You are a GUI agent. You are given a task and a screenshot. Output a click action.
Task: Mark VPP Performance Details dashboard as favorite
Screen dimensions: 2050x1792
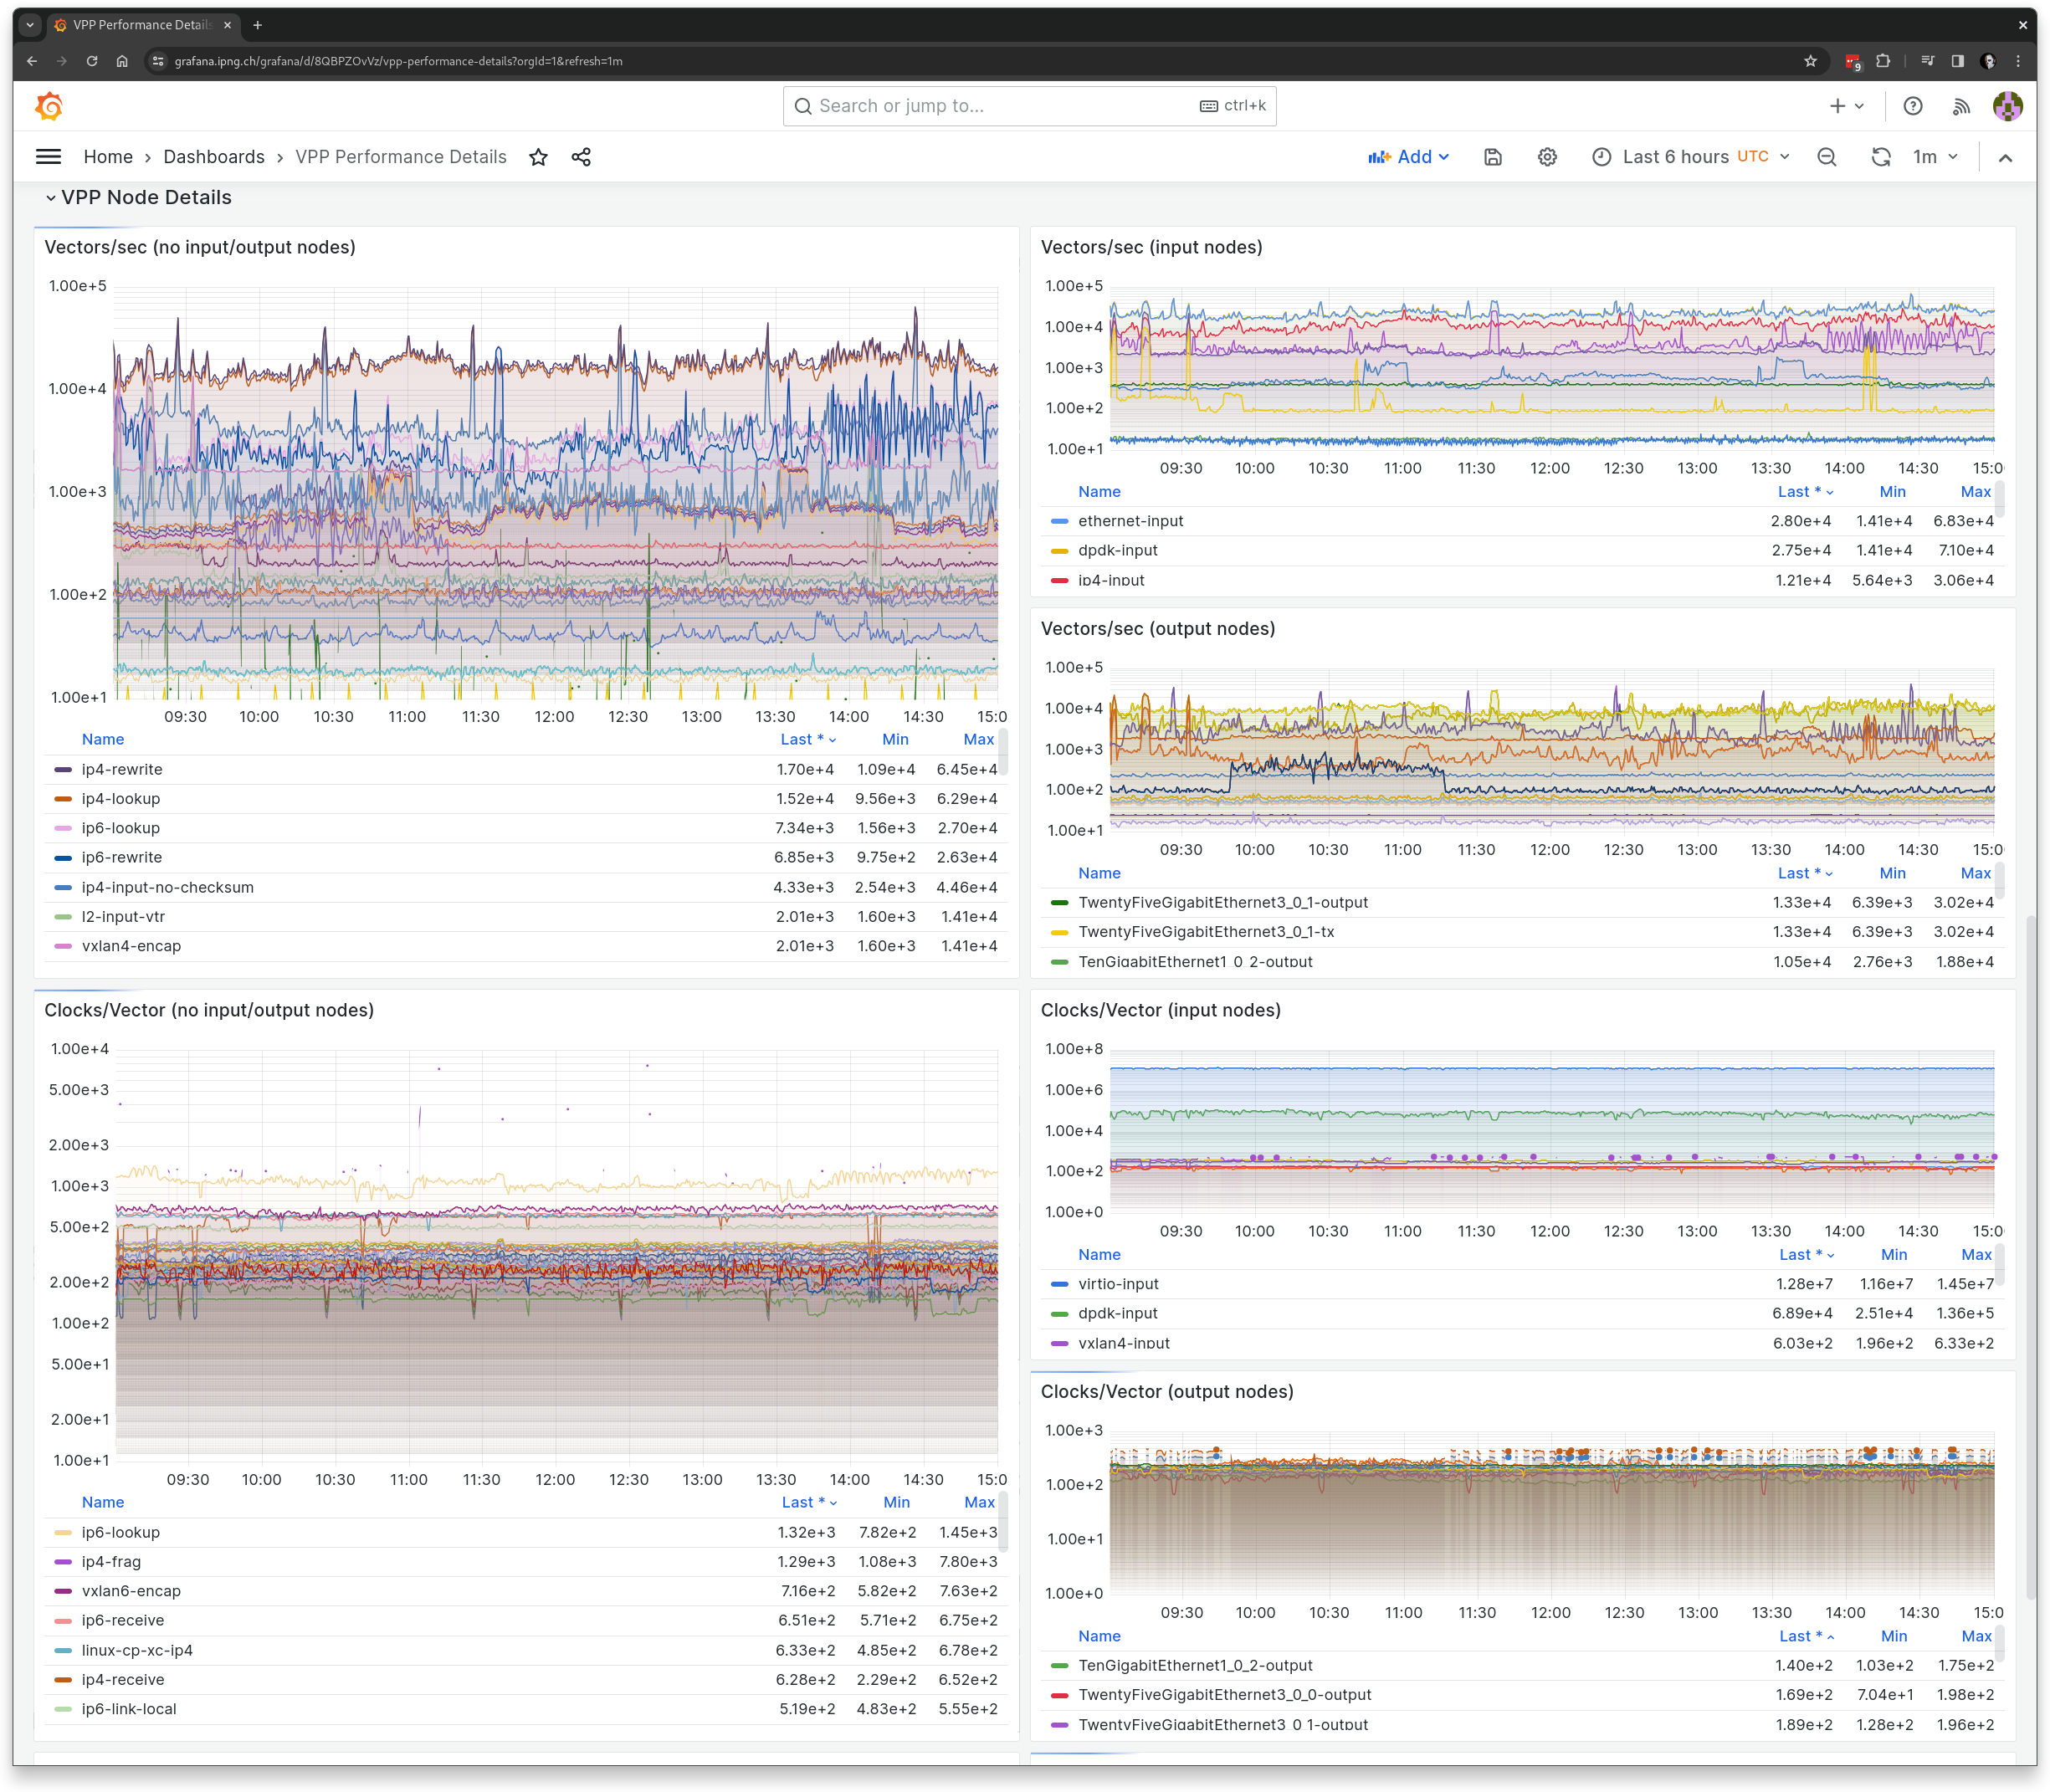click(539, 157)
